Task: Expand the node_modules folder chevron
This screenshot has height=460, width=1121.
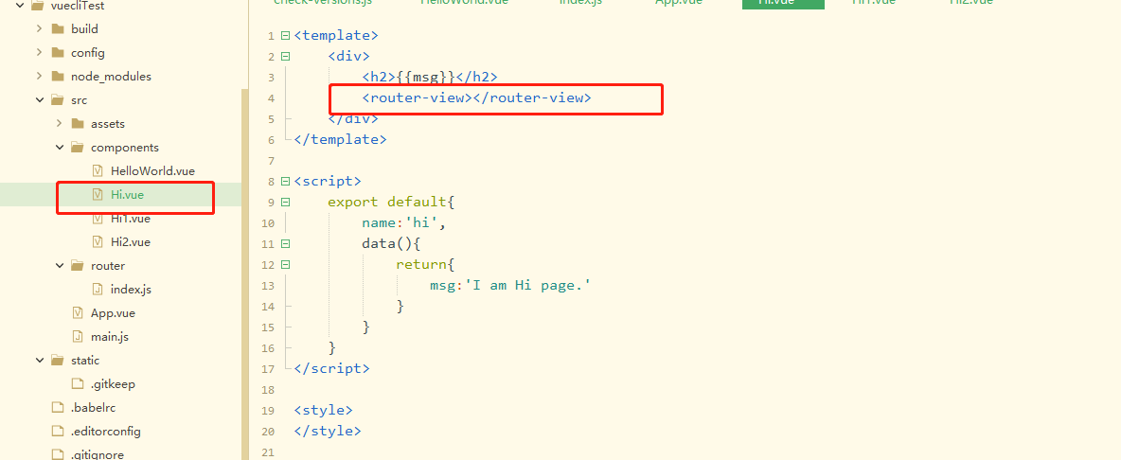Action: point(40,77)
